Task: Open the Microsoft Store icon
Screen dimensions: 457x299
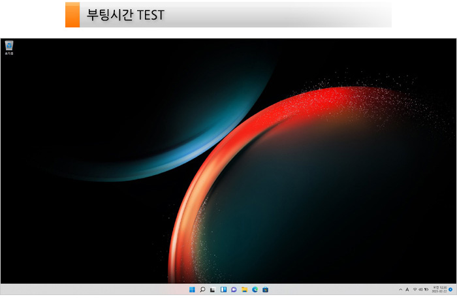Action: [x=266, y=289]
